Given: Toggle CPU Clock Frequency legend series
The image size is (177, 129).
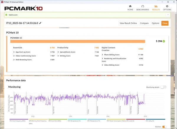Looking at the screenshot, I should (19, 120).
